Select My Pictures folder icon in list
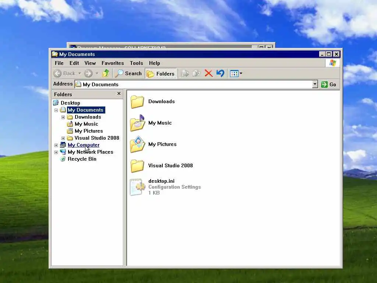The image size is (377, 283). click(x=138, y=144)
